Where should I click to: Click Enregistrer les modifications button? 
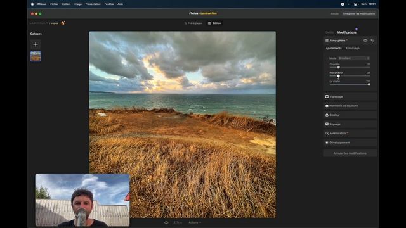359,13
